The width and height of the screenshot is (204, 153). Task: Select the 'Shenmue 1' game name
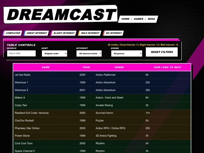click(x=21, y=82)
